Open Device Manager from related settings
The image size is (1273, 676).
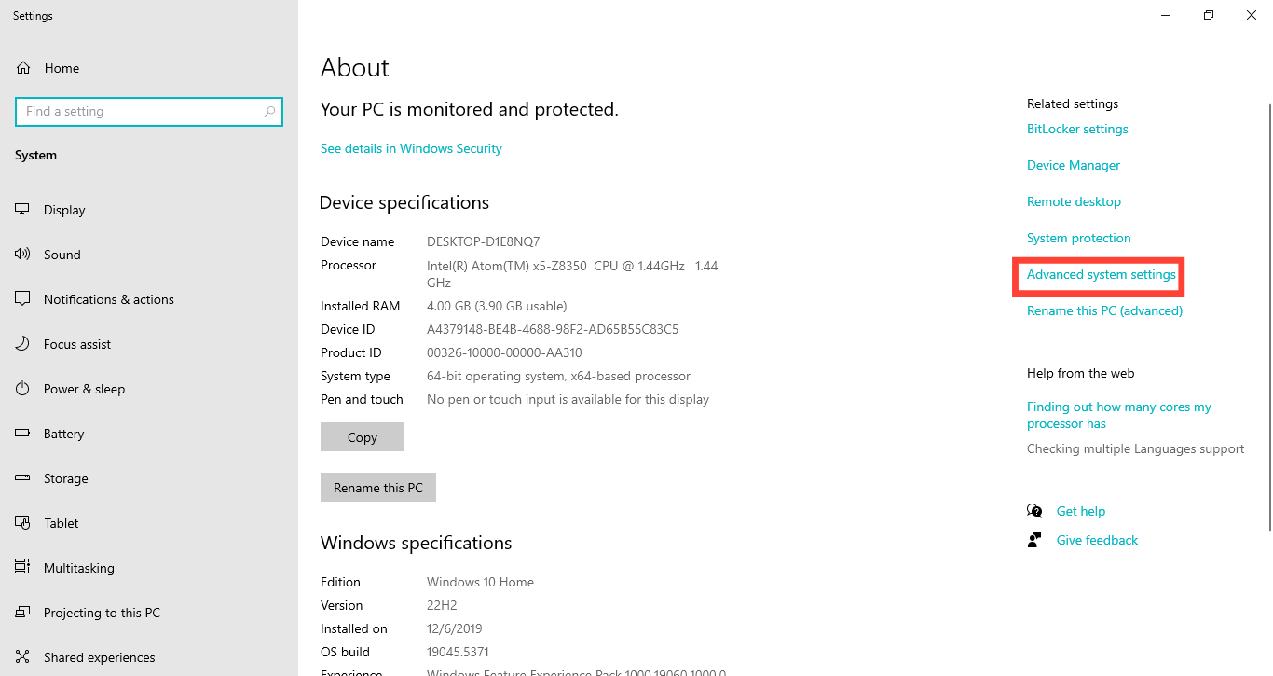pyautogui.click(x=1073, y=165)
